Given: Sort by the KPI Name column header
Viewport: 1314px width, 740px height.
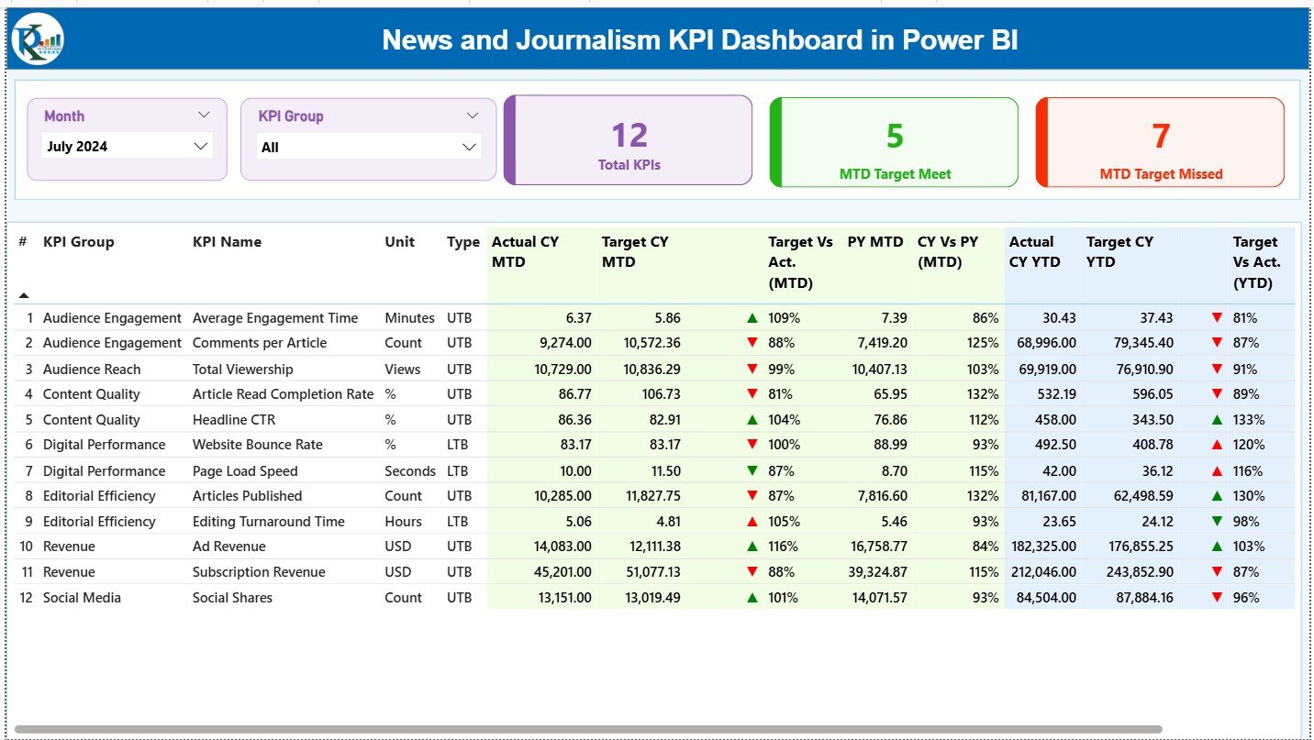Looking at the screenshot, I should coord(227,241).
